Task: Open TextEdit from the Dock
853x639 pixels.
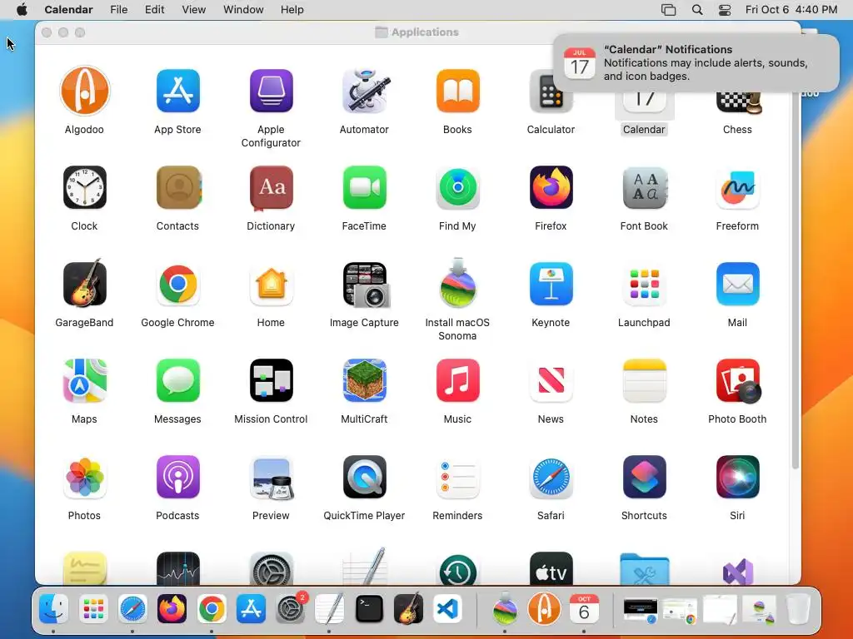Action: point(330,609)
